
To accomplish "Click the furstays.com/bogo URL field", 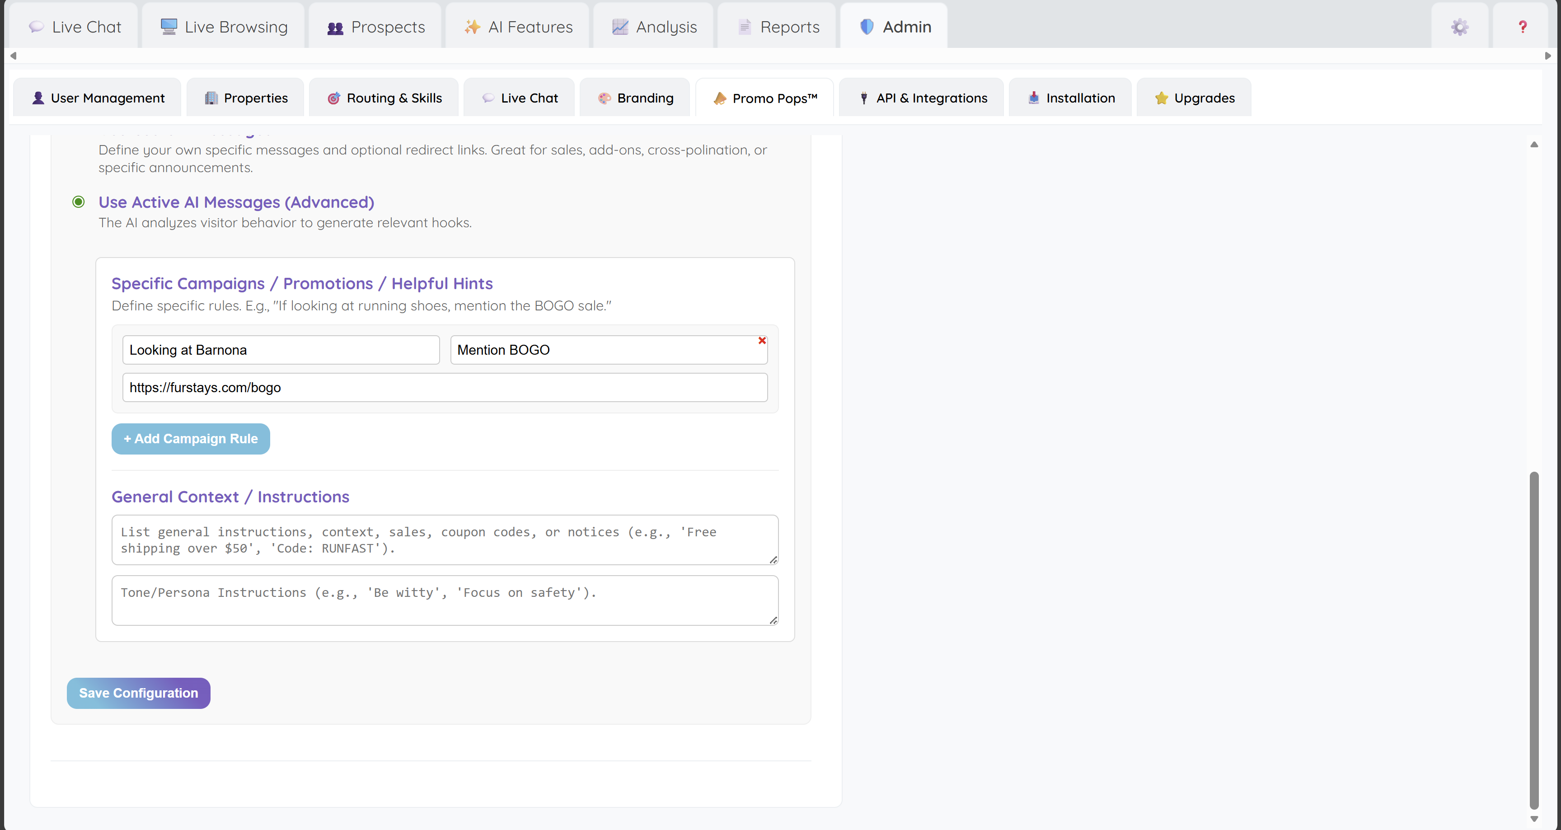I will tap(444, 388).
